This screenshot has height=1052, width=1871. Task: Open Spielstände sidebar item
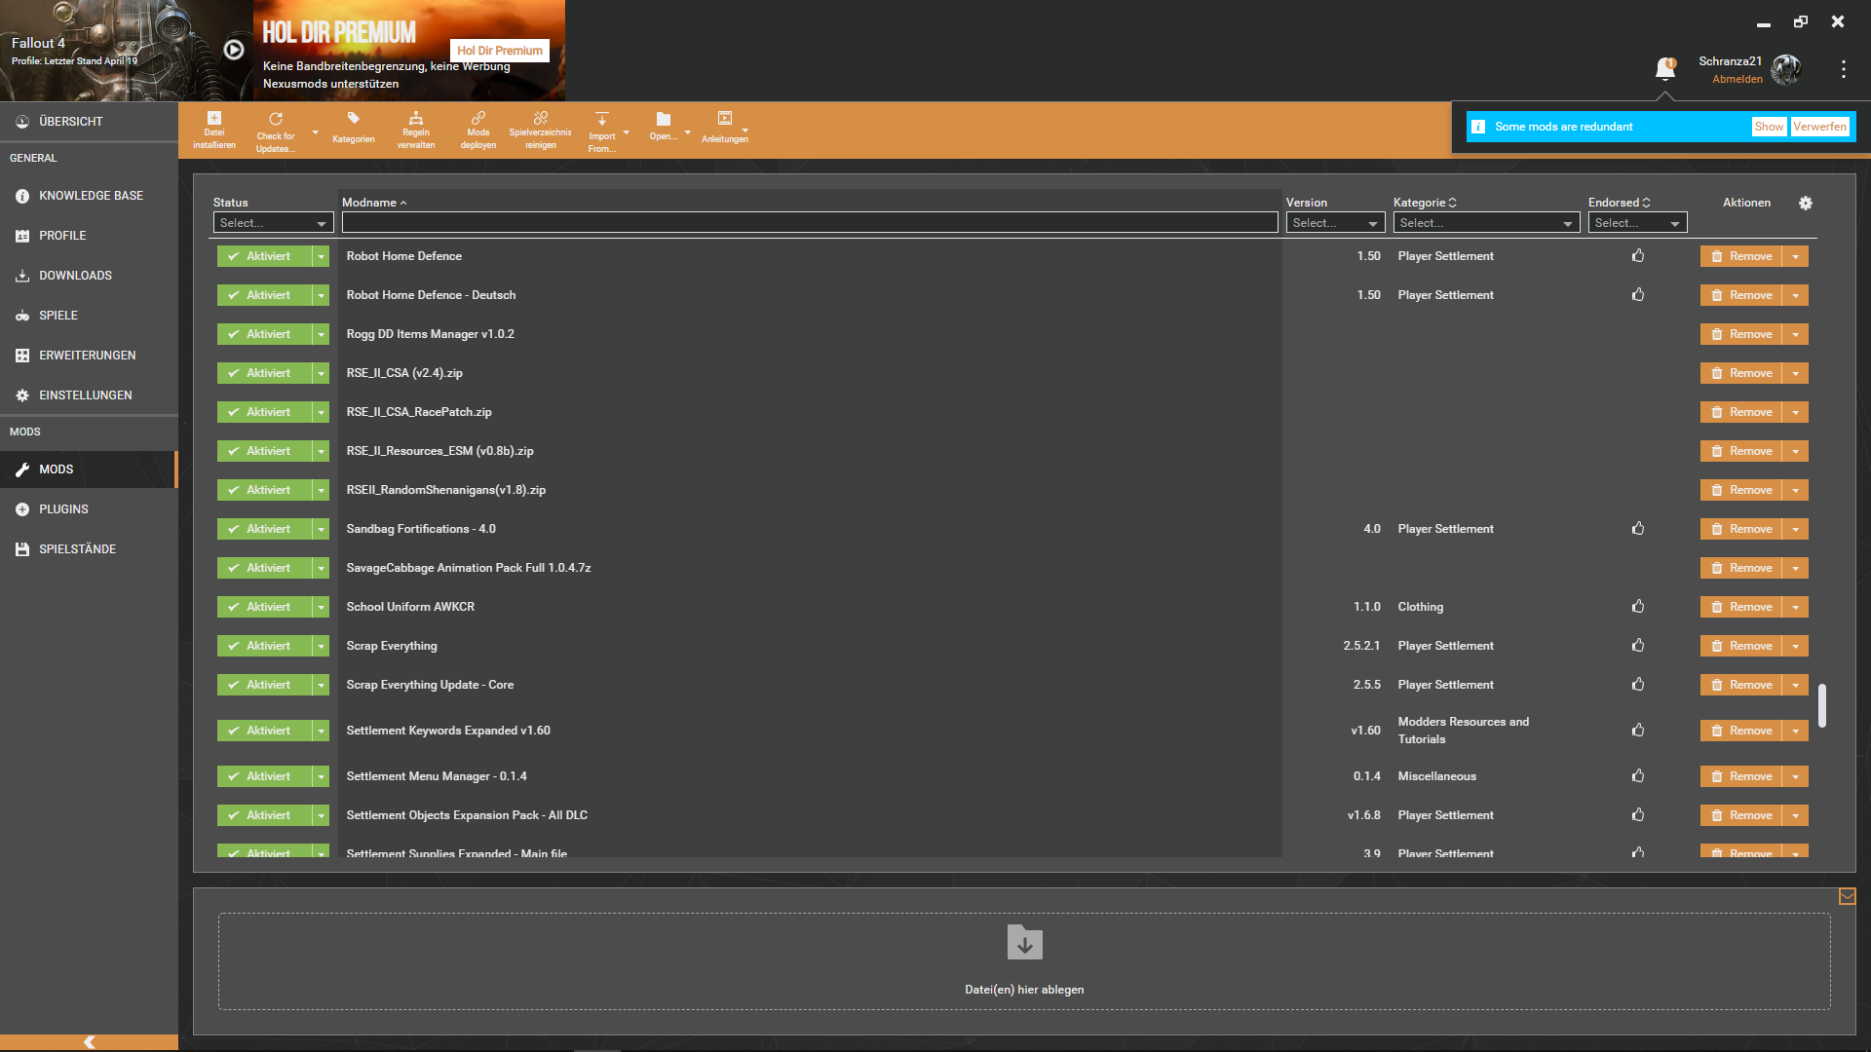(89, 549)
